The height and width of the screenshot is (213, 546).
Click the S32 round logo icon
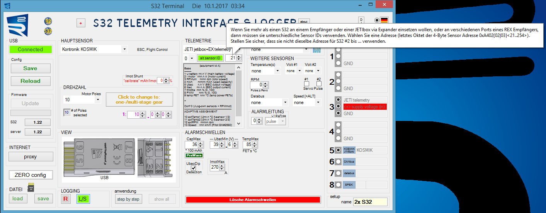(x=48, y=31)
